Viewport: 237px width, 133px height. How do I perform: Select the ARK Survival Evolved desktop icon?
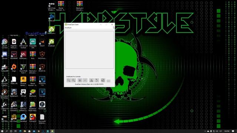(23, 44)
